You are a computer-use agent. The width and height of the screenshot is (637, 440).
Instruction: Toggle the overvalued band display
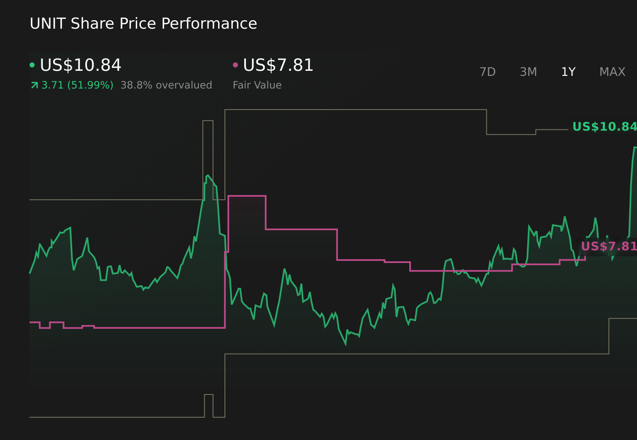point(166,85)
